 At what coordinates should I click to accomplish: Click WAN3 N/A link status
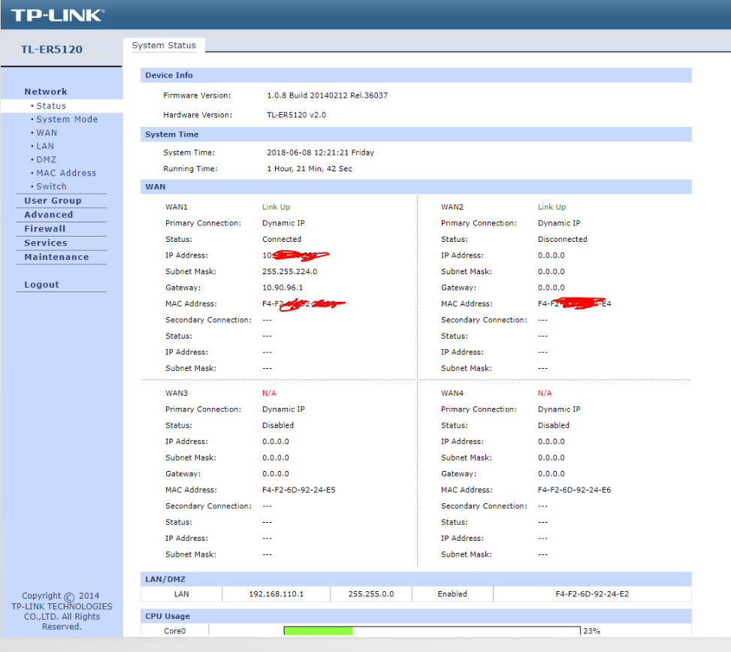pyautogui.click(x=269, y=394)
